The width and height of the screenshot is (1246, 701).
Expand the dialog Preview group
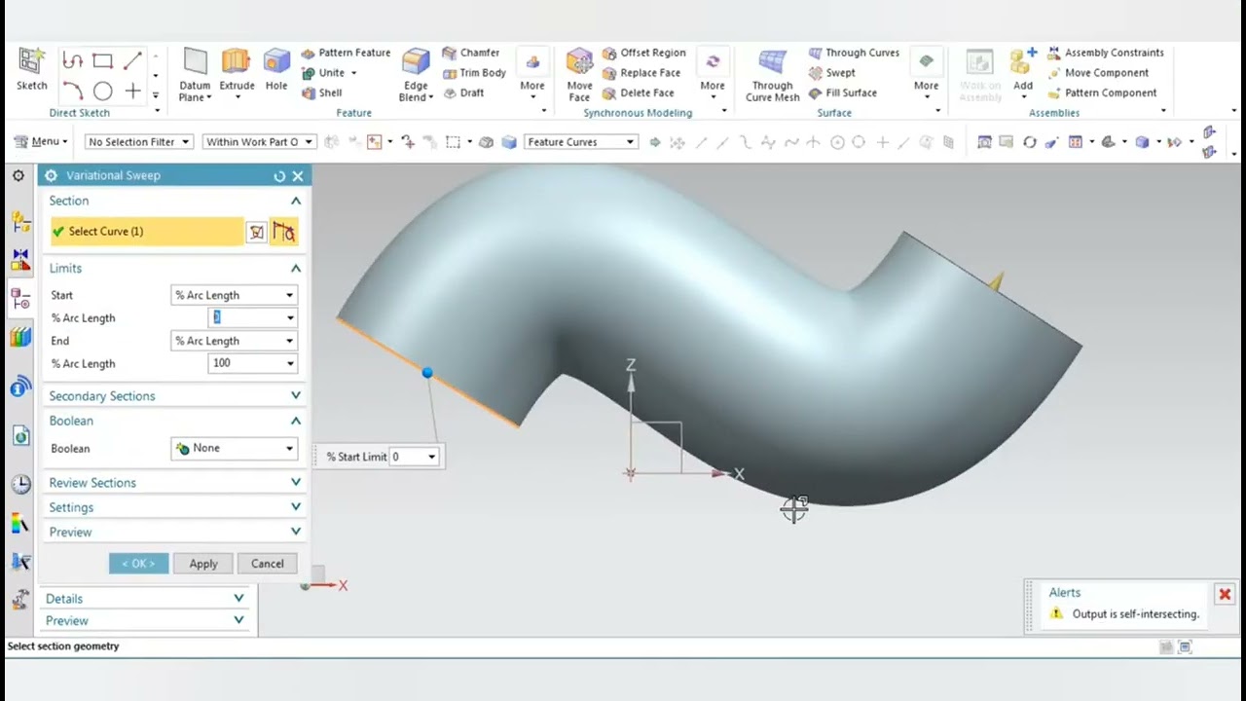click(296, 532)
